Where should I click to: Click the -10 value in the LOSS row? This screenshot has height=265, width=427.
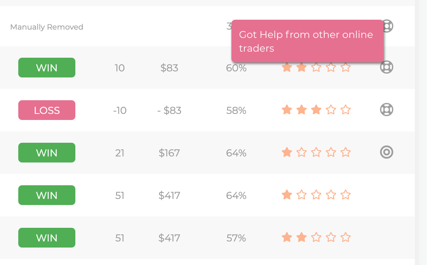(x=120, y=110)
